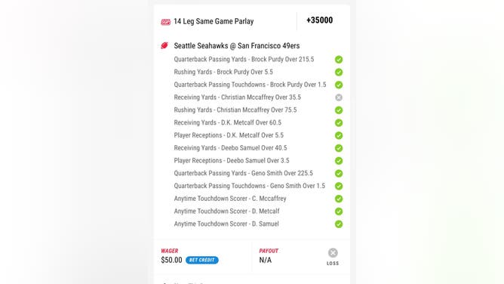Screen dimensions: 504x284
Task: Click the +35000 odds value
Action: [319, 20]
